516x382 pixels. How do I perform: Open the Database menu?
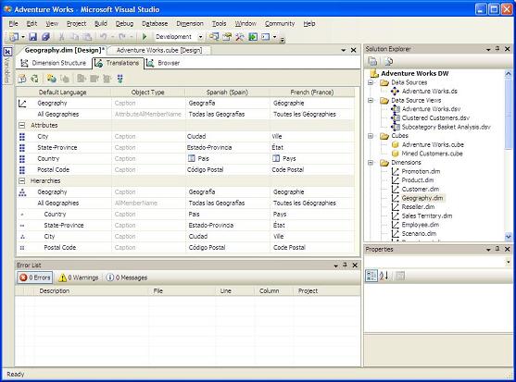point(155,24)
